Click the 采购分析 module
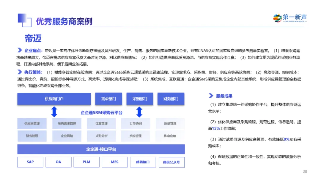This screenshot has height=181, width=321. [x=101, y=136]
